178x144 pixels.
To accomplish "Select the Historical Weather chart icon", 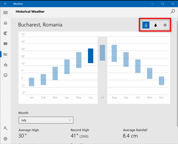I will pyautogui.click(x=5, y=54).
